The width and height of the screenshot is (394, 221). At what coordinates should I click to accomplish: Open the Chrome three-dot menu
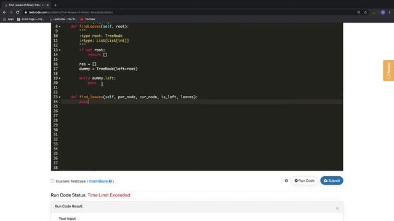390,12
